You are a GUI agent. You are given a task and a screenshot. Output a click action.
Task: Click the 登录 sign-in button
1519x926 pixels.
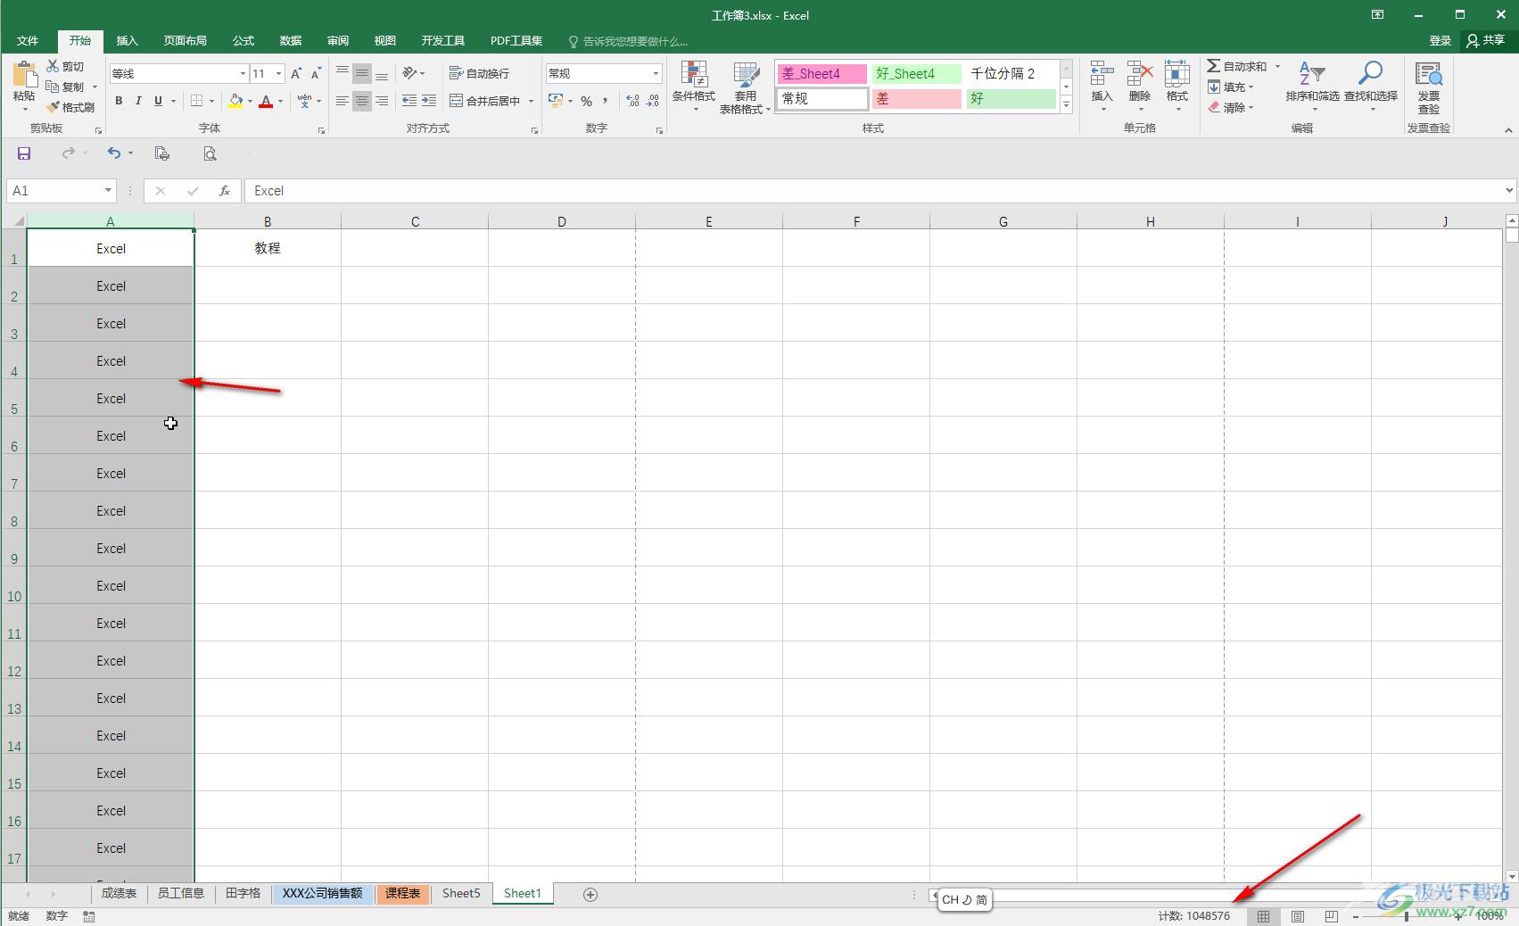(x=1440, y=41)
